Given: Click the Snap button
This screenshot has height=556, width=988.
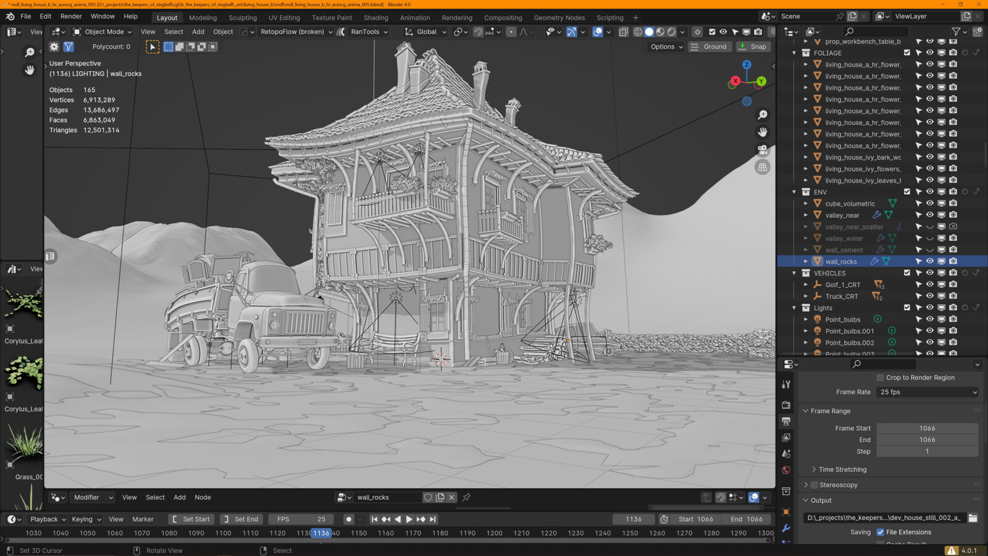Looking at the screenshot, I should (753, 47).
